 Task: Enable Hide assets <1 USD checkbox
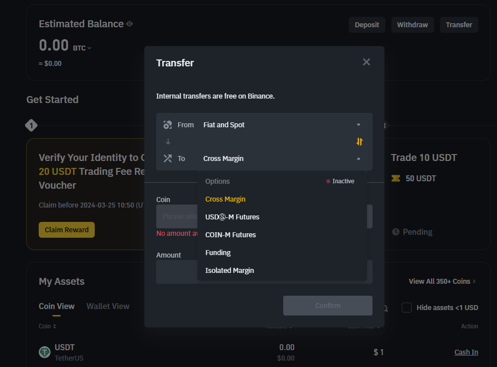click(407, 308)
